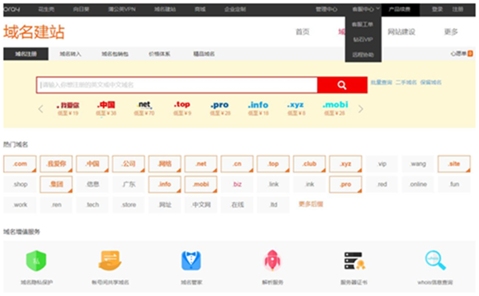Click the blue tuxedo domain manager icon

[x=191, y=261]
